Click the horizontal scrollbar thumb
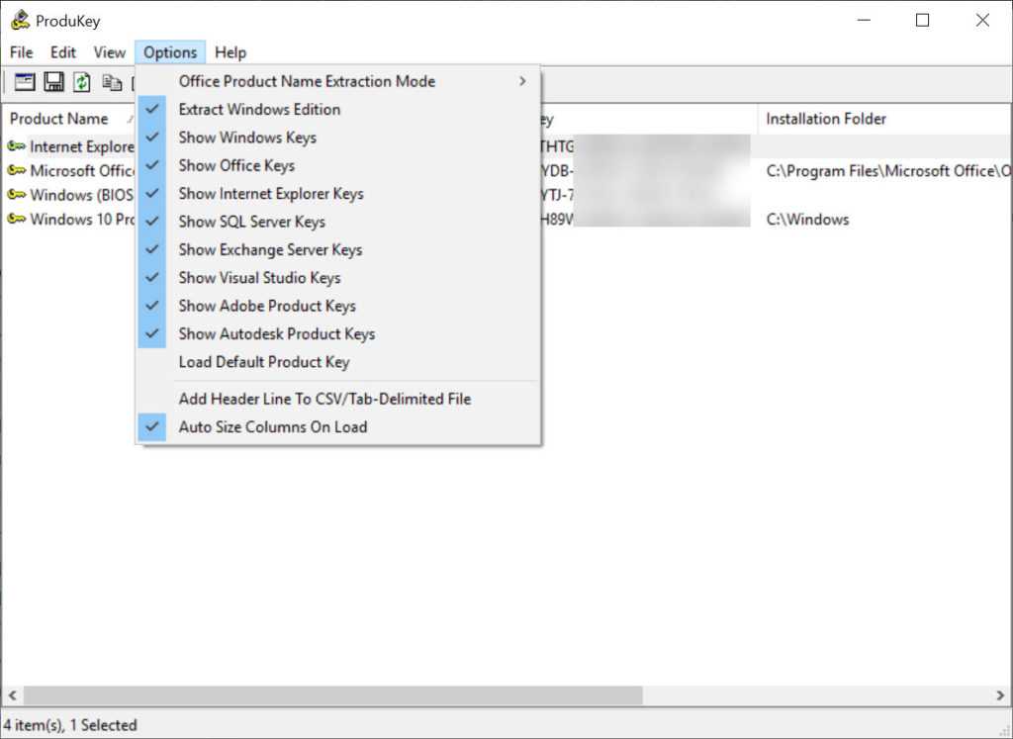 click(x=333, y=695)
